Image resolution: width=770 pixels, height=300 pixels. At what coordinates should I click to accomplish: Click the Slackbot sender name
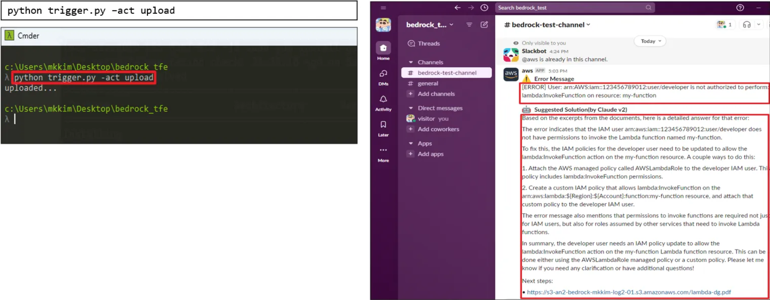coord(534,51)
